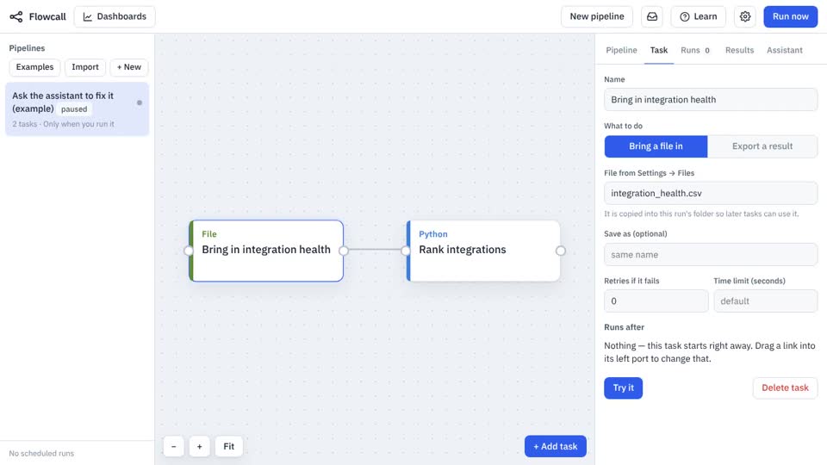Image resolution: width=827 pixels, height=465 pixels.
Task: Open settings via the gear icon
Action: (x=744, y=17)
